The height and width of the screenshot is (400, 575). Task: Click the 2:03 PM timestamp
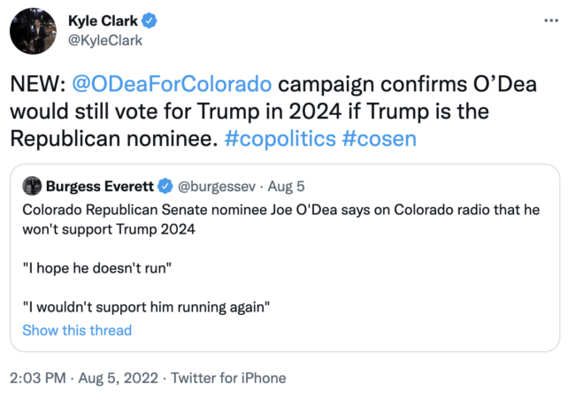coord(37,378)
